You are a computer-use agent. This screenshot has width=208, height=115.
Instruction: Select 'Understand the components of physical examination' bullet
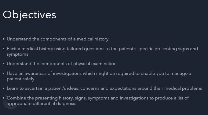click(x=62, y=64)
